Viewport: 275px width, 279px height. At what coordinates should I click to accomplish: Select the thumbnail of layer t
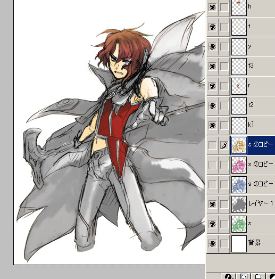[239, 27]
